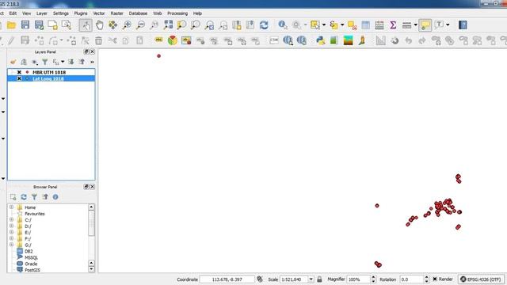
Task: Select the Pan Map hand tool
Action: (99, 25)
